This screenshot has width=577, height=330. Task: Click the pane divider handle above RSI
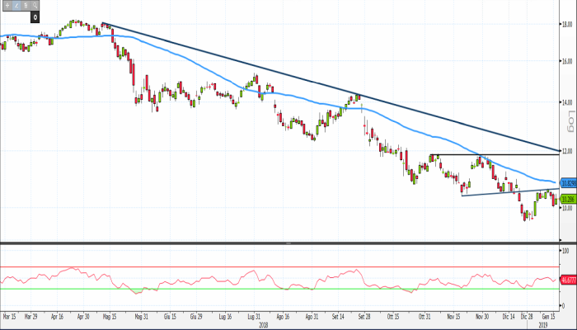pos(288,243)
